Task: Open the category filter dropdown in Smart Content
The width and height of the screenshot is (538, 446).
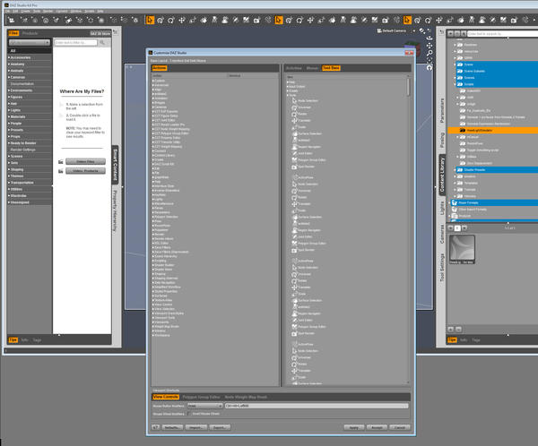Action: pos(30,42)
